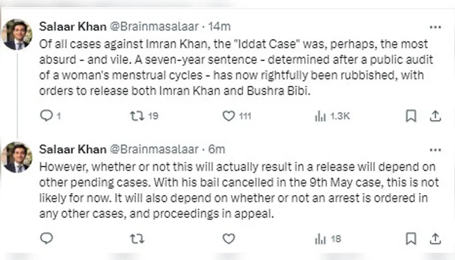This screenshot has height=260, width=455.
Task: Open Salaar Khan avatar on first tweet
Action: click(18, 34)
